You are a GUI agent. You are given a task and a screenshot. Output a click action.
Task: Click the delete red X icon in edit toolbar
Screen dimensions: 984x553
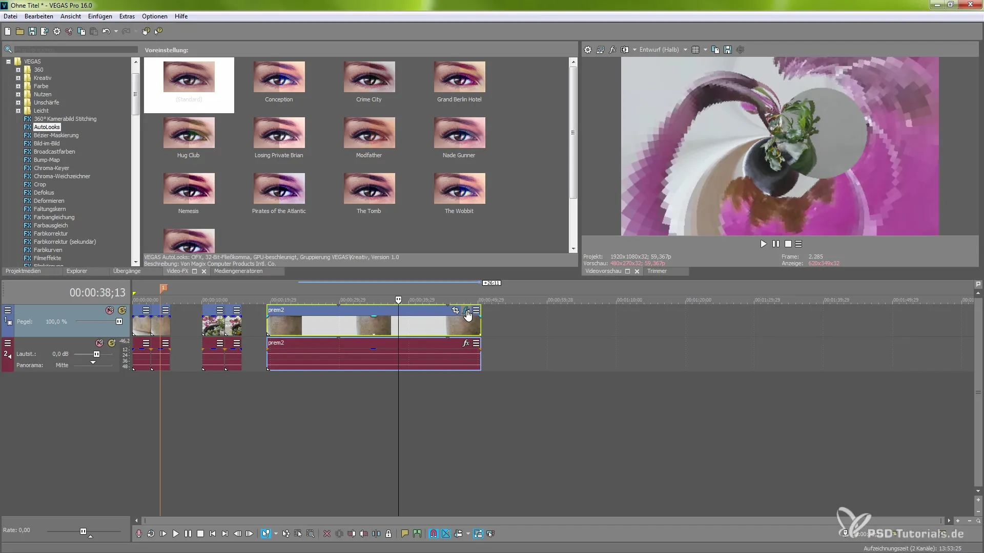pyautogui.click(x=327, y=534)
